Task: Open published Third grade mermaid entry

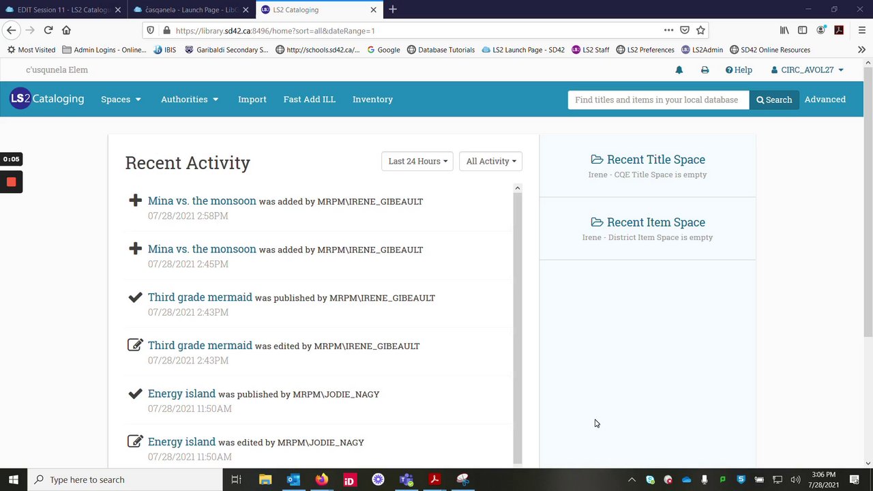Action: 200,297
